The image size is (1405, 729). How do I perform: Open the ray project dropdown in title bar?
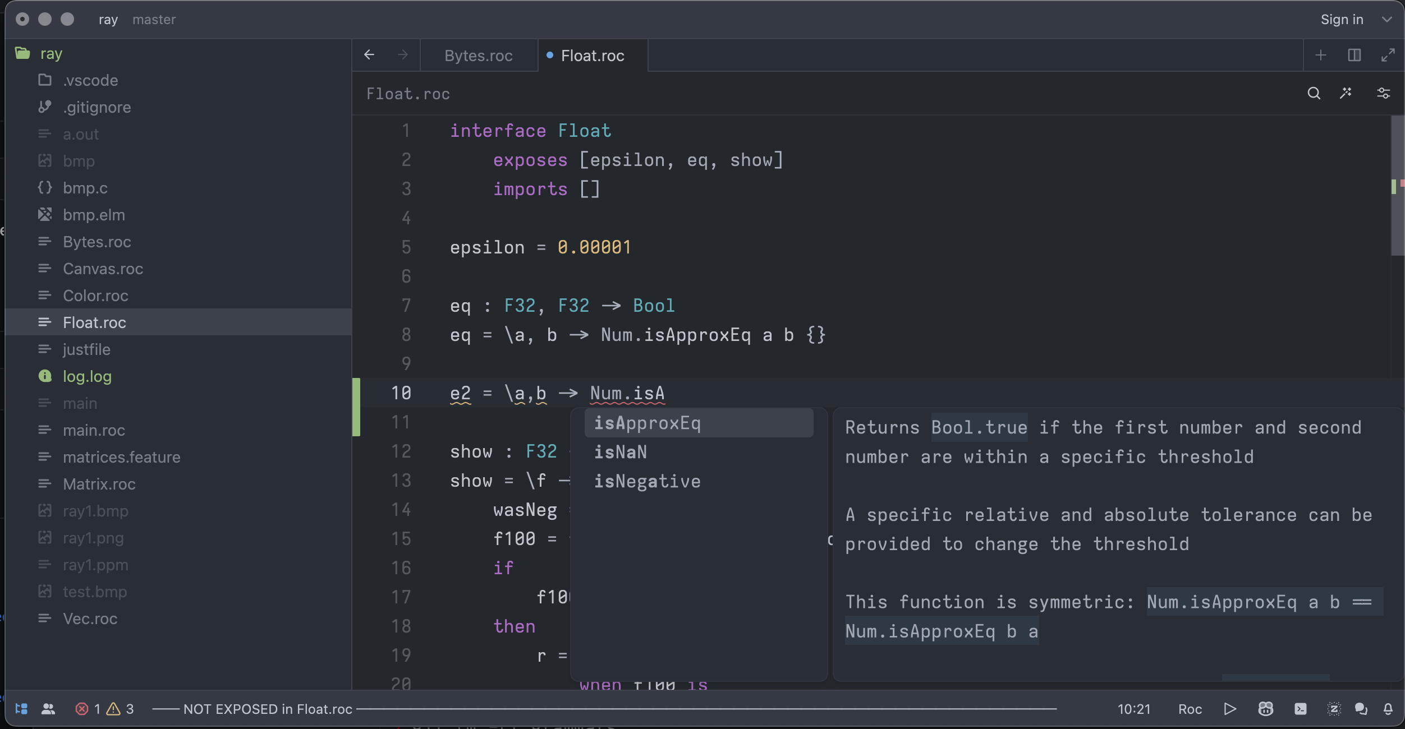pyautogui.click(x=108, y=20)
